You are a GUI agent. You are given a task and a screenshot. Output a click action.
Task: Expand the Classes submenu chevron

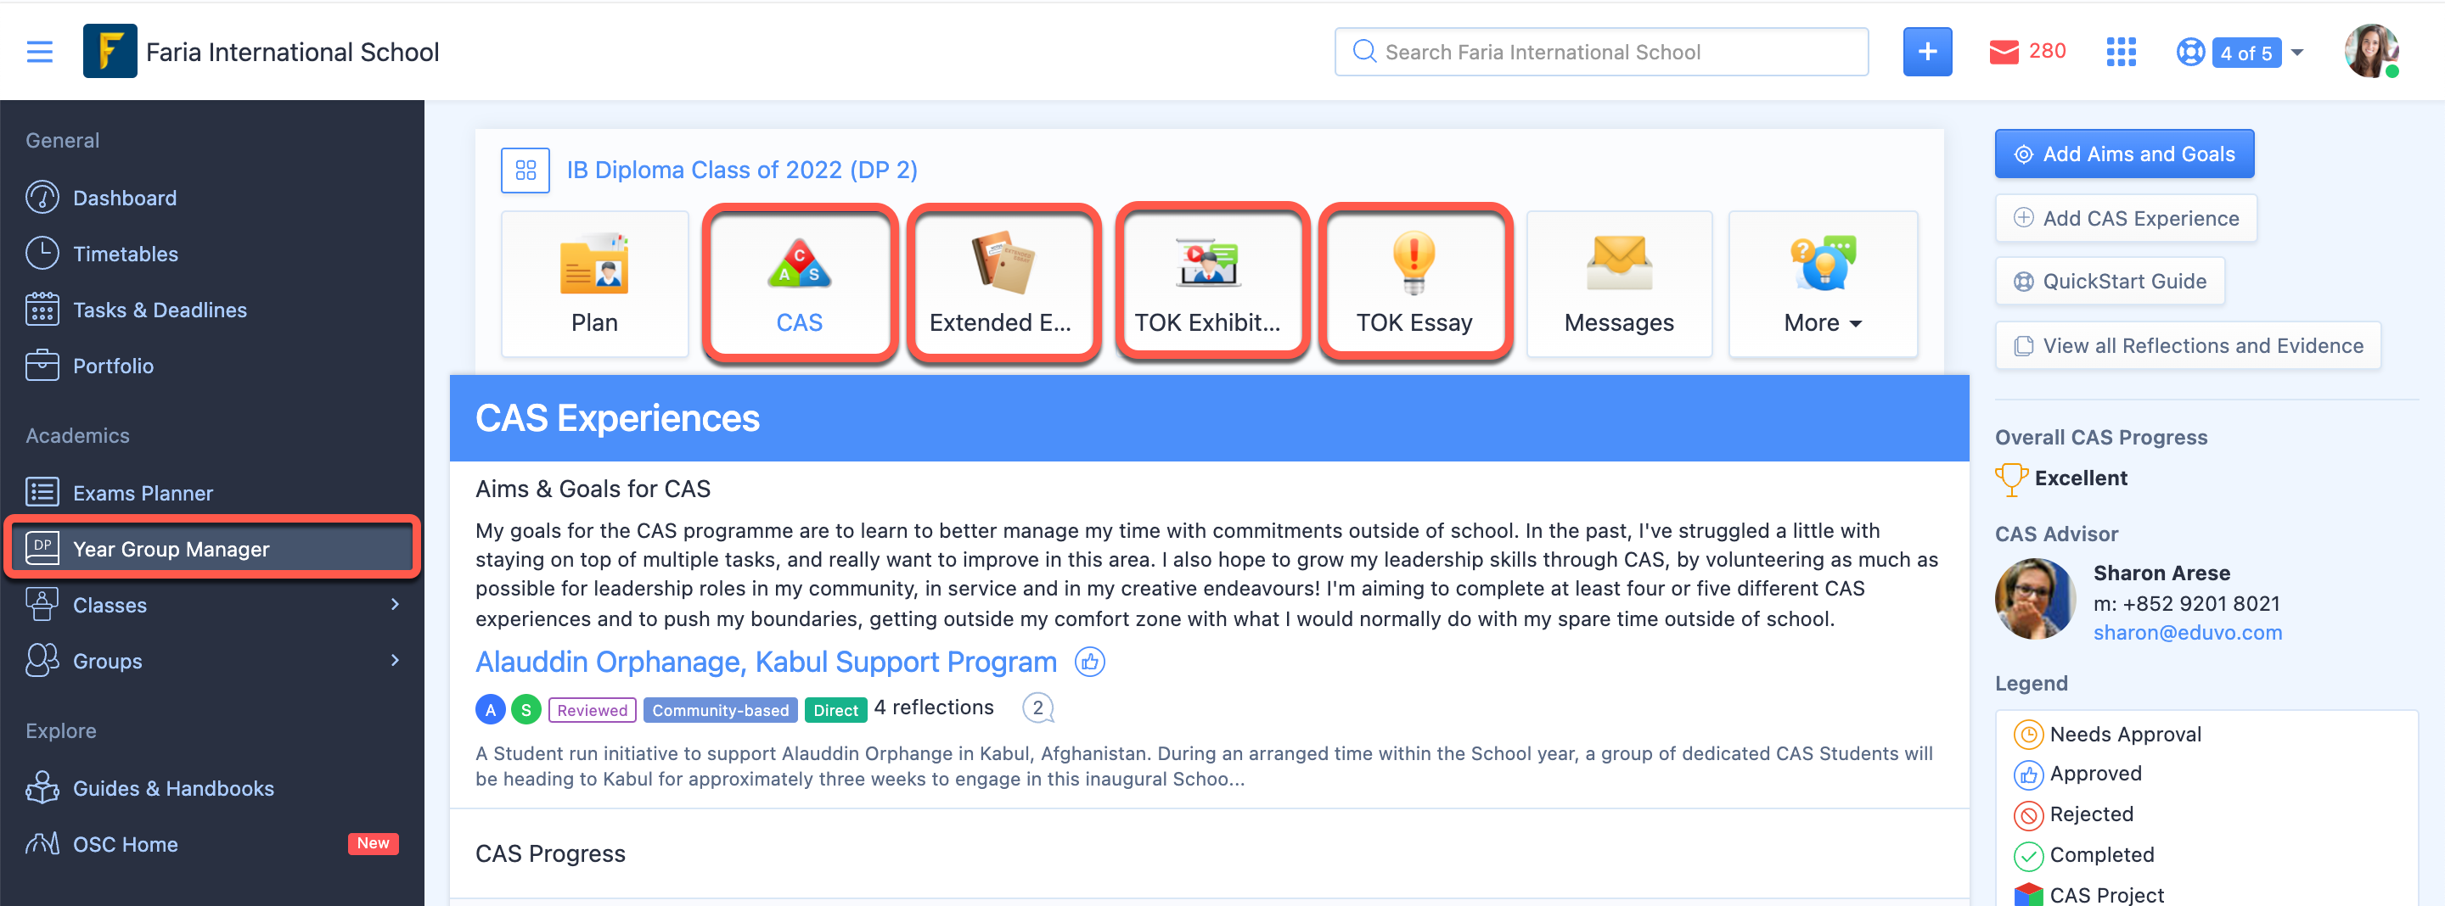coord(395,604)
